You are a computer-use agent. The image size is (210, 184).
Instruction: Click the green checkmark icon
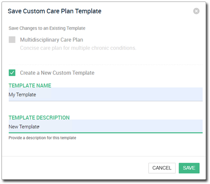click(x=12, y=73)
